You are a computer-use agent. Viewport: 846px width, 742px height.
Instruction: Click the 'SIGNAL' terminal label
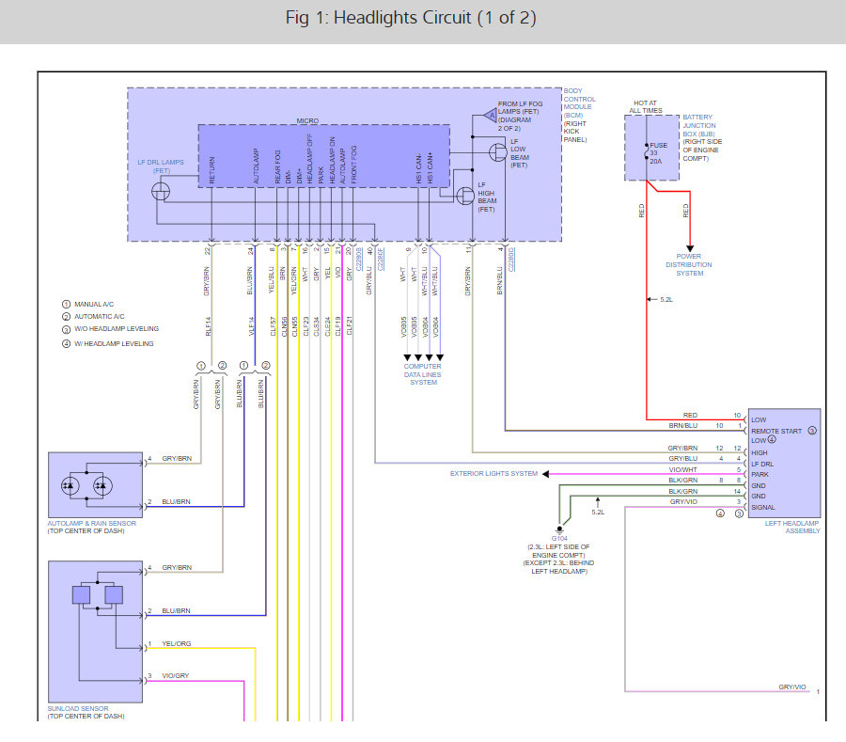tap(763, 507)
